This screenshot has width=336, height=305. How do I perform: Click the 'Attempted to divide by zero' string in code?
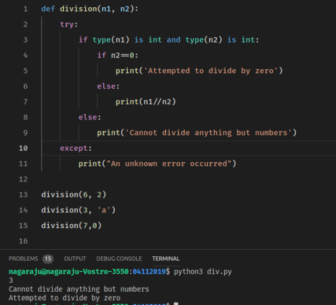point(211,71)
